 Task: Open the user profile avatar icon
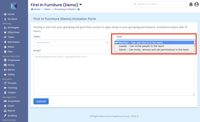click(196, 4)
